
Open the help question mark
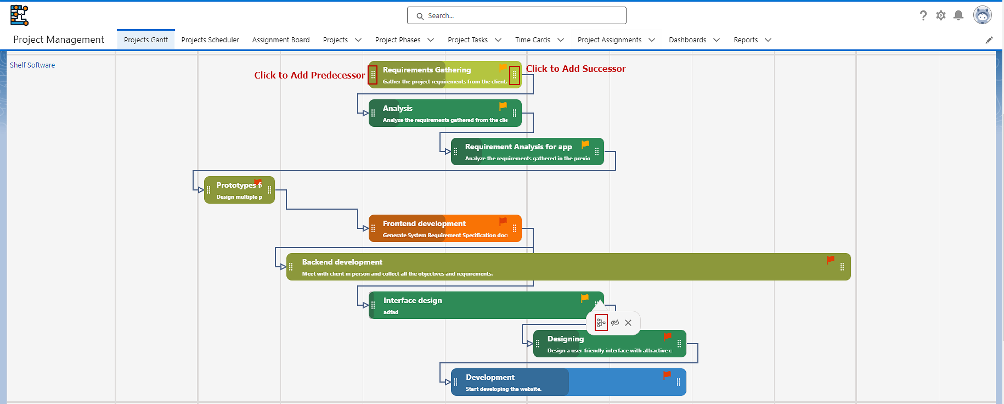click(923, 15)
